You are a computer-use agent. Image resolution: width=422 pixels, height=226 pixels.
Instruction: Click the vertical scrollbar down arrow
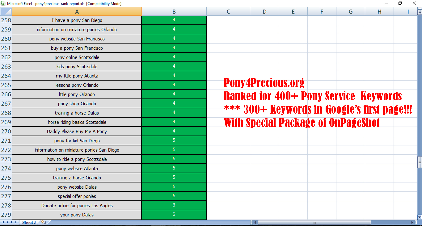(420, 217)
